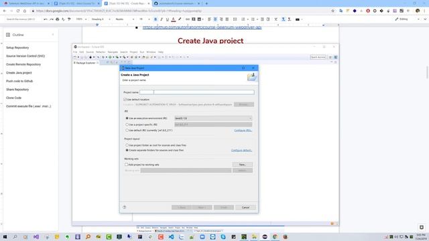Screen dimensions: 429x241
Task: Open the execution environment JRE combo box
Action: [213, 118]
